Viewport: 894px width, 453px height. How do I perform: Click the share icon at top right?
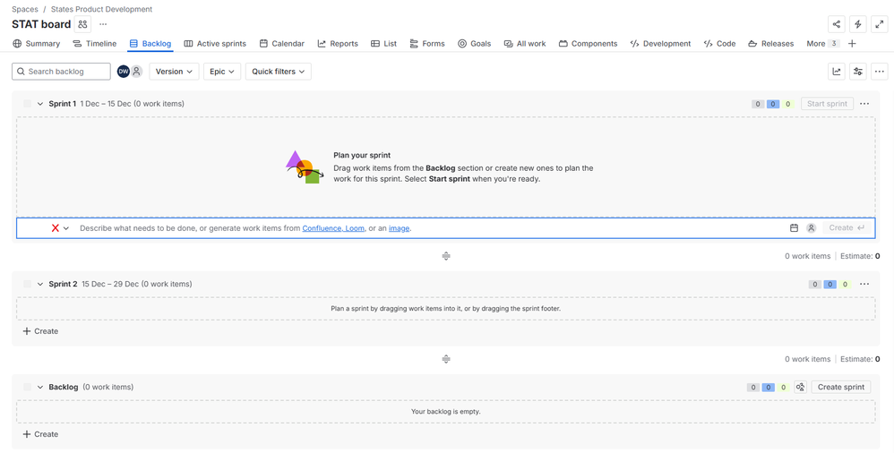[837, 24]
